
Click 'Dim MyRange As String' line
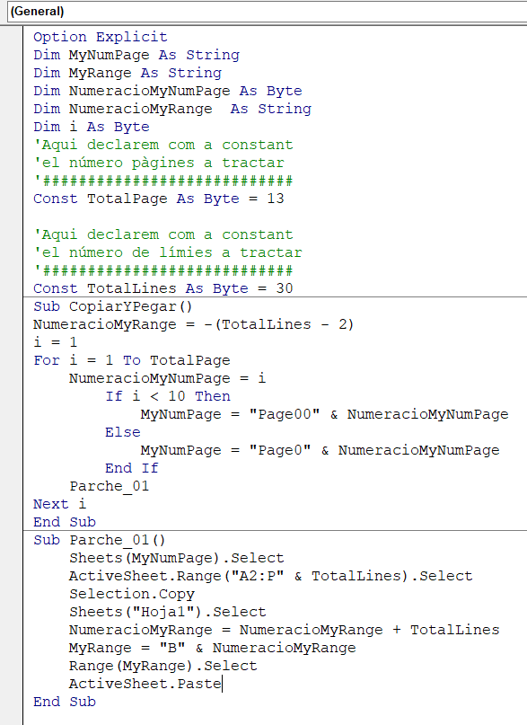point(127,73)
